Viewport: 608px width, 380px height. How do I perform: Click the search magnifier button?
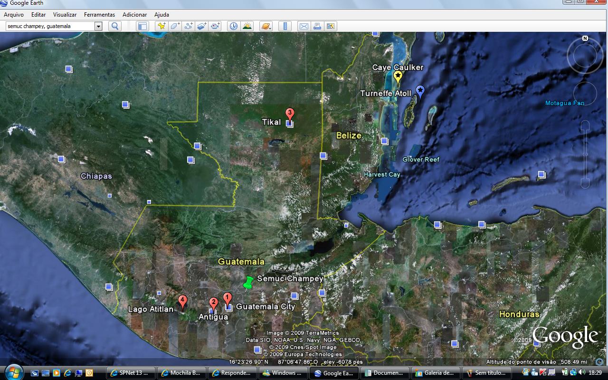[x=114, y=26]
